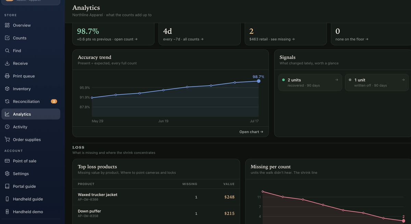The height and width of the screenshot is (224, 411).
Task: Click the 'see missing' link
Action: coord(283,39)
